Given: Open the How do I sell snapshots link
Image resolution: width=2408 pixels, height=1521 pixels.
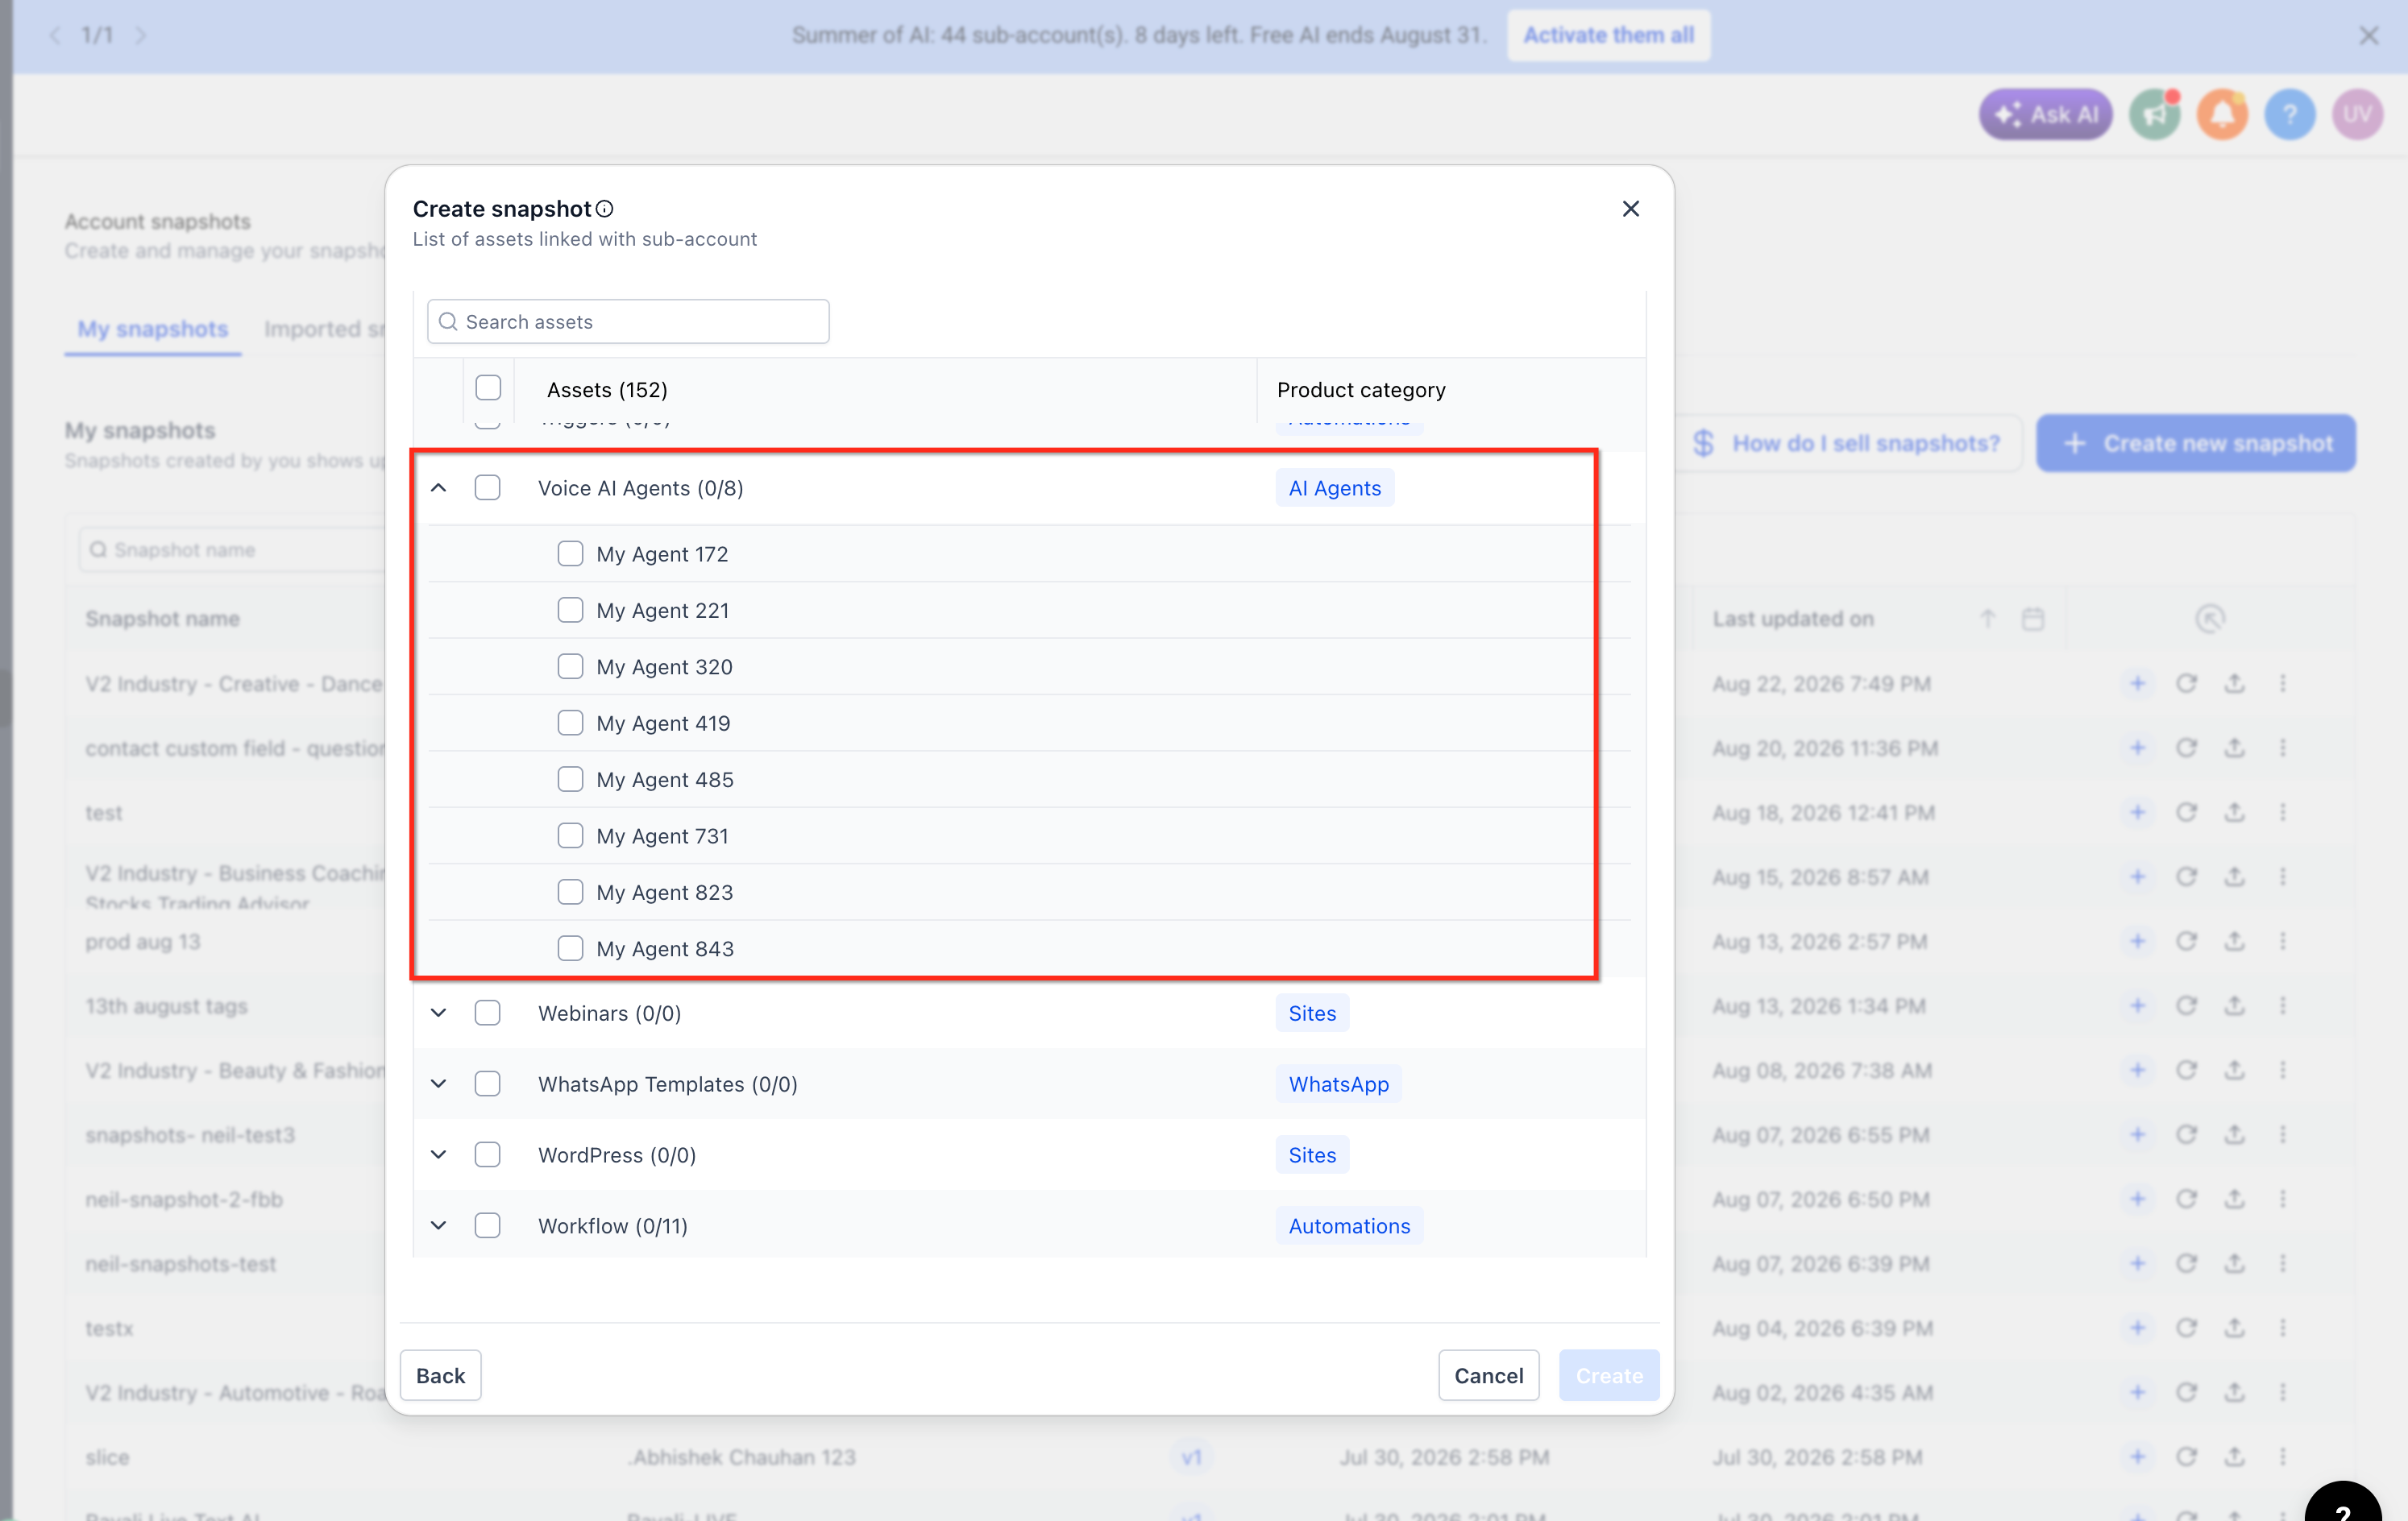Looking at the screenshot, I should tap(1846, 443).
